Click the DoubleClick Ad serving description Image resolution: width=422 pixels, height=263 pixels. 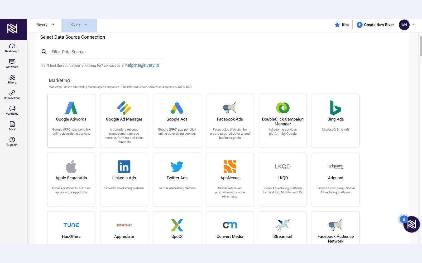pos(283,131)
